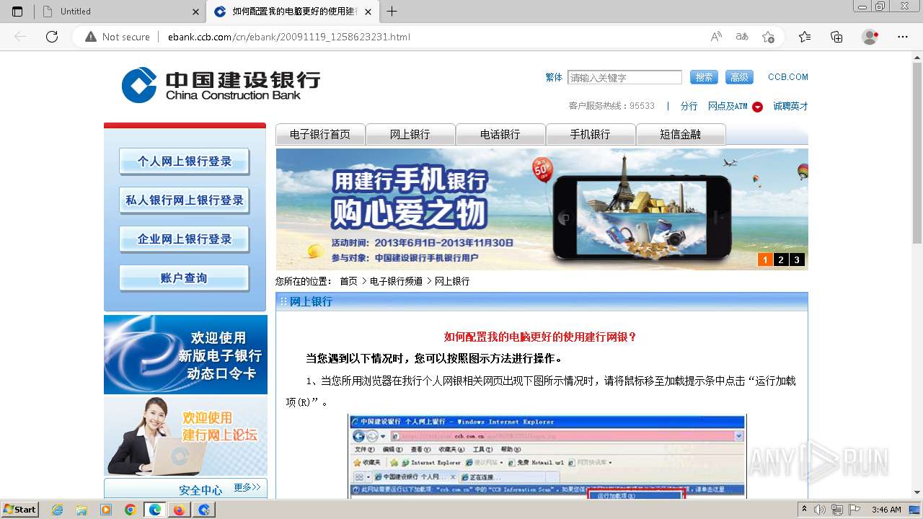Go to 电子银行频道 in the breadcrumb

(396, 281)
